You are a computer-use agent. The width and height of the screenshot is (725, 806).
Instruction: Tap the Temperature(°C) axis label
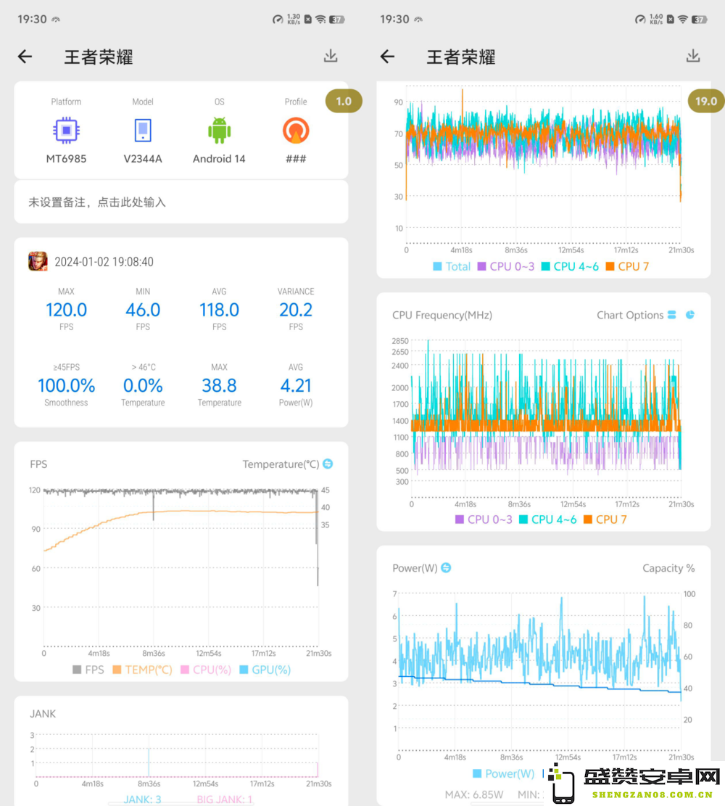281,464
